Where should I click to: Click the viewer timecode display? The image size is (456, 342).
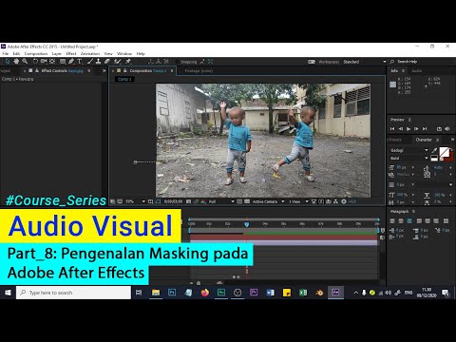pos(173,201)
